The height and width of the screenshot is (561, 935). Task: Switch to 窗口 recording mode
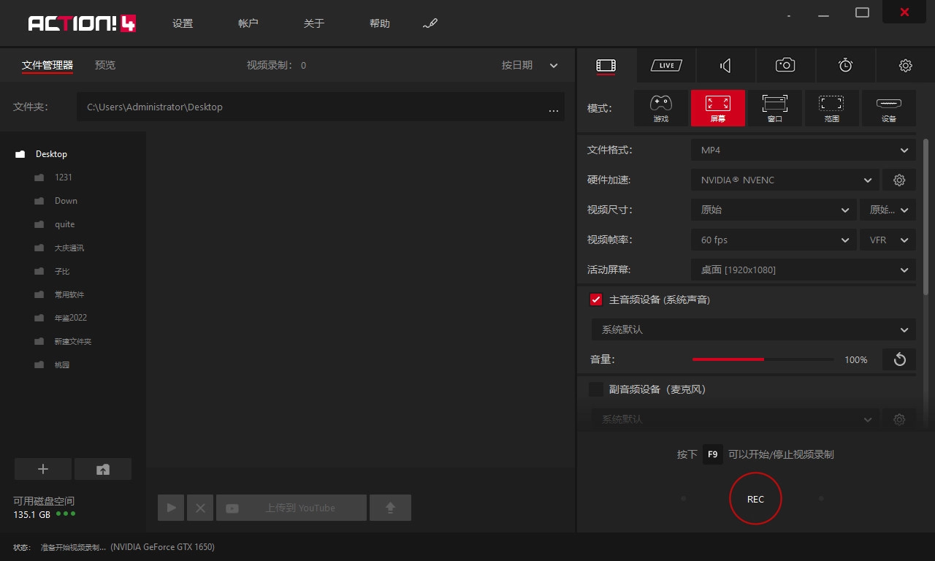tap(774, 107)
